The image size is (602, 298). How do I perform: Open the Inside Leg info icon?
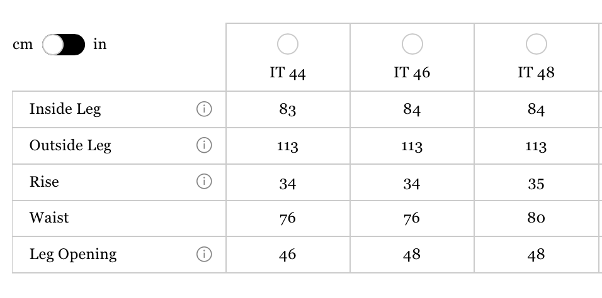pos(204,109)
